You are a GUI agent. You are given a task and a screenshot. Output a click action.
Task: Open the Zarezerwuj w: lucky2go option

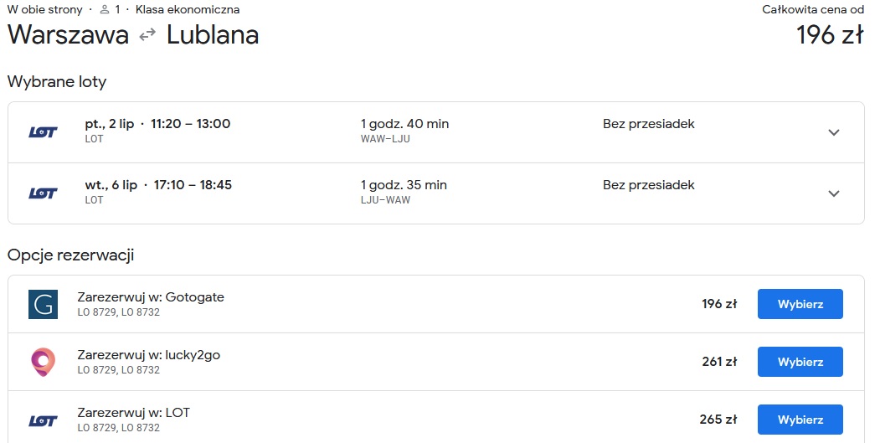point(149,355)
